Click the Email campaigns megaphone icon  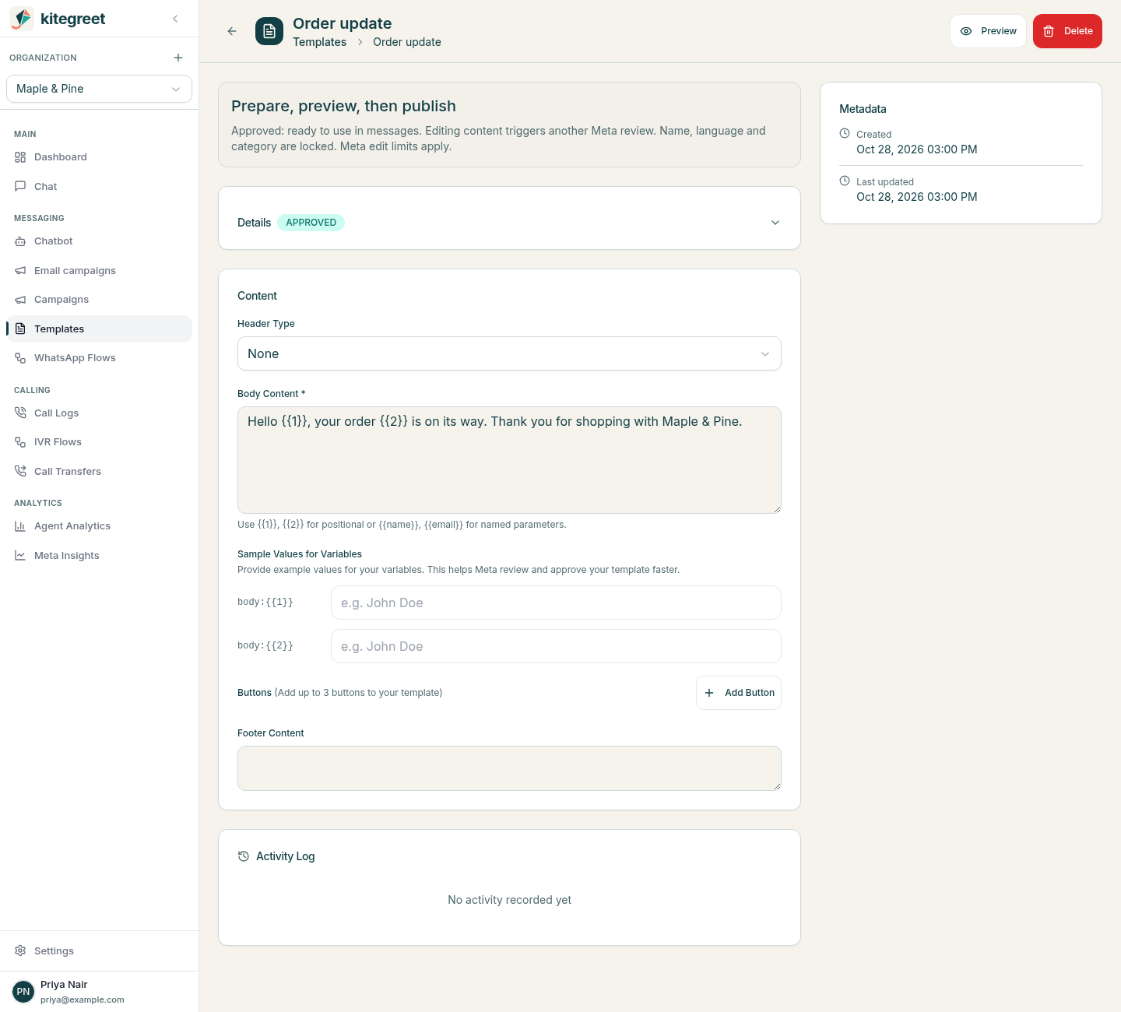click(20, 271)
